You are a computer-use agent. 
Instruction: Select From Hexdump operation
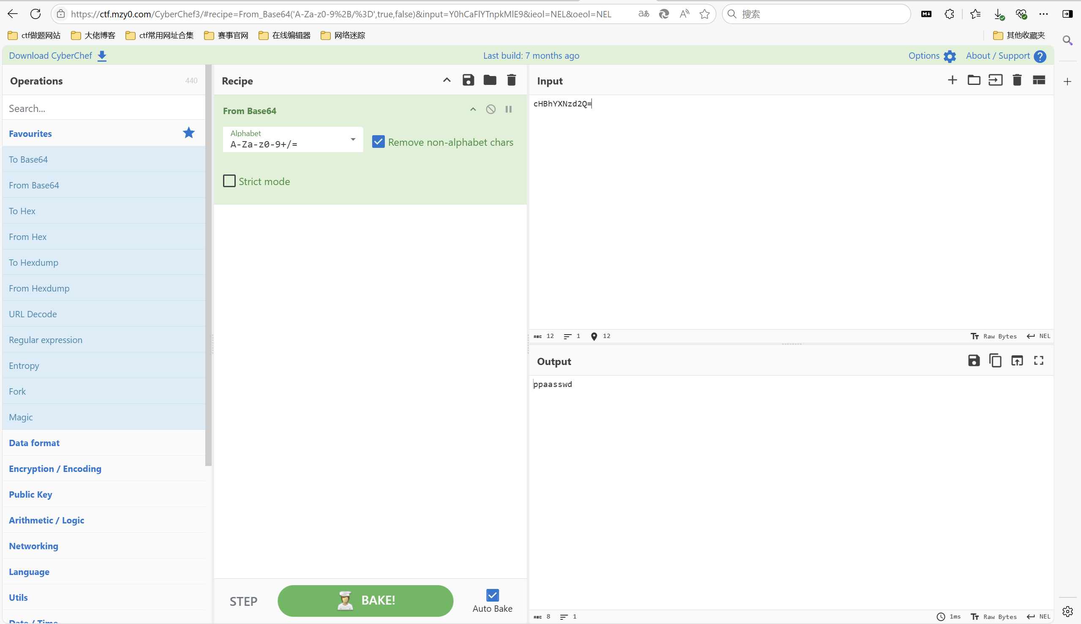click(x=104, y=288)
